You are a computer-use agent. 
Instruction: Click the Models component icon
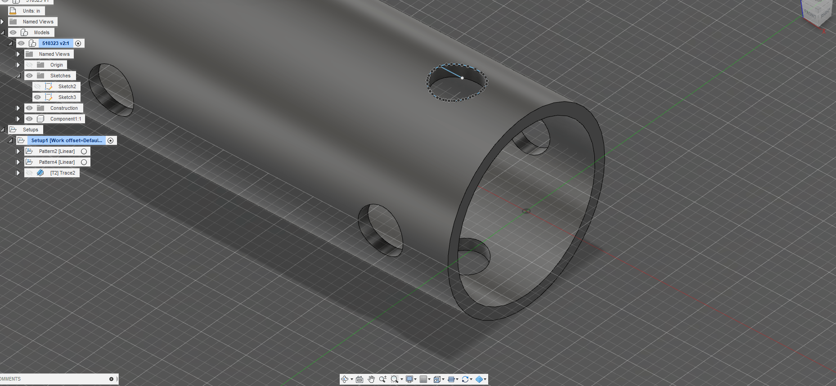pos(24,32)
